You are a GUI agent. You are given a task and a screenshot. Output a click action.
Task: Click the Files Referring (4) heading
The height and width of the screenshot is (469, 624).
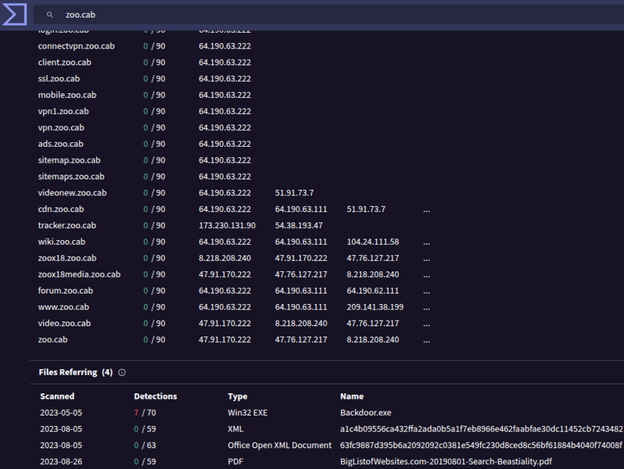click(x=76, y=372)
